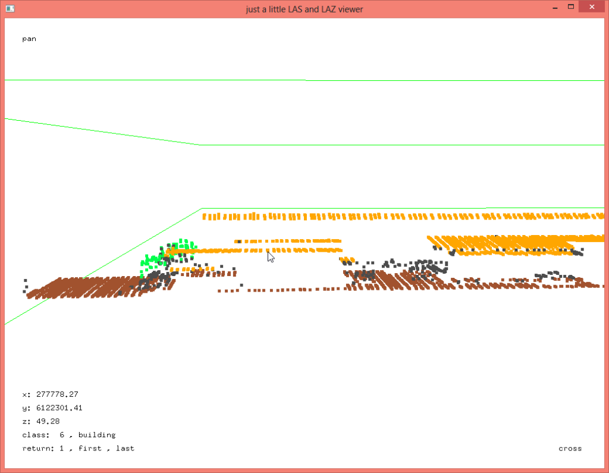Close the LAS and LAZ viewer window
609x473 pixels.
coord(592,8)
